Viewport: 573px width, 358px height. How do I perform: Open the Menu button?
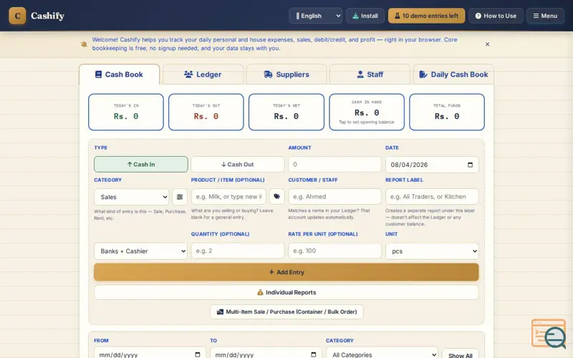pos(545,16)
